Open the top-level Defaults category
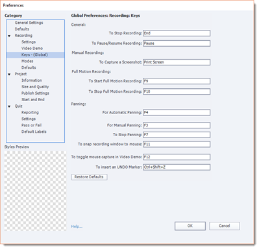Viewport: 259px width, 249px height. click(x=22, y=29)
